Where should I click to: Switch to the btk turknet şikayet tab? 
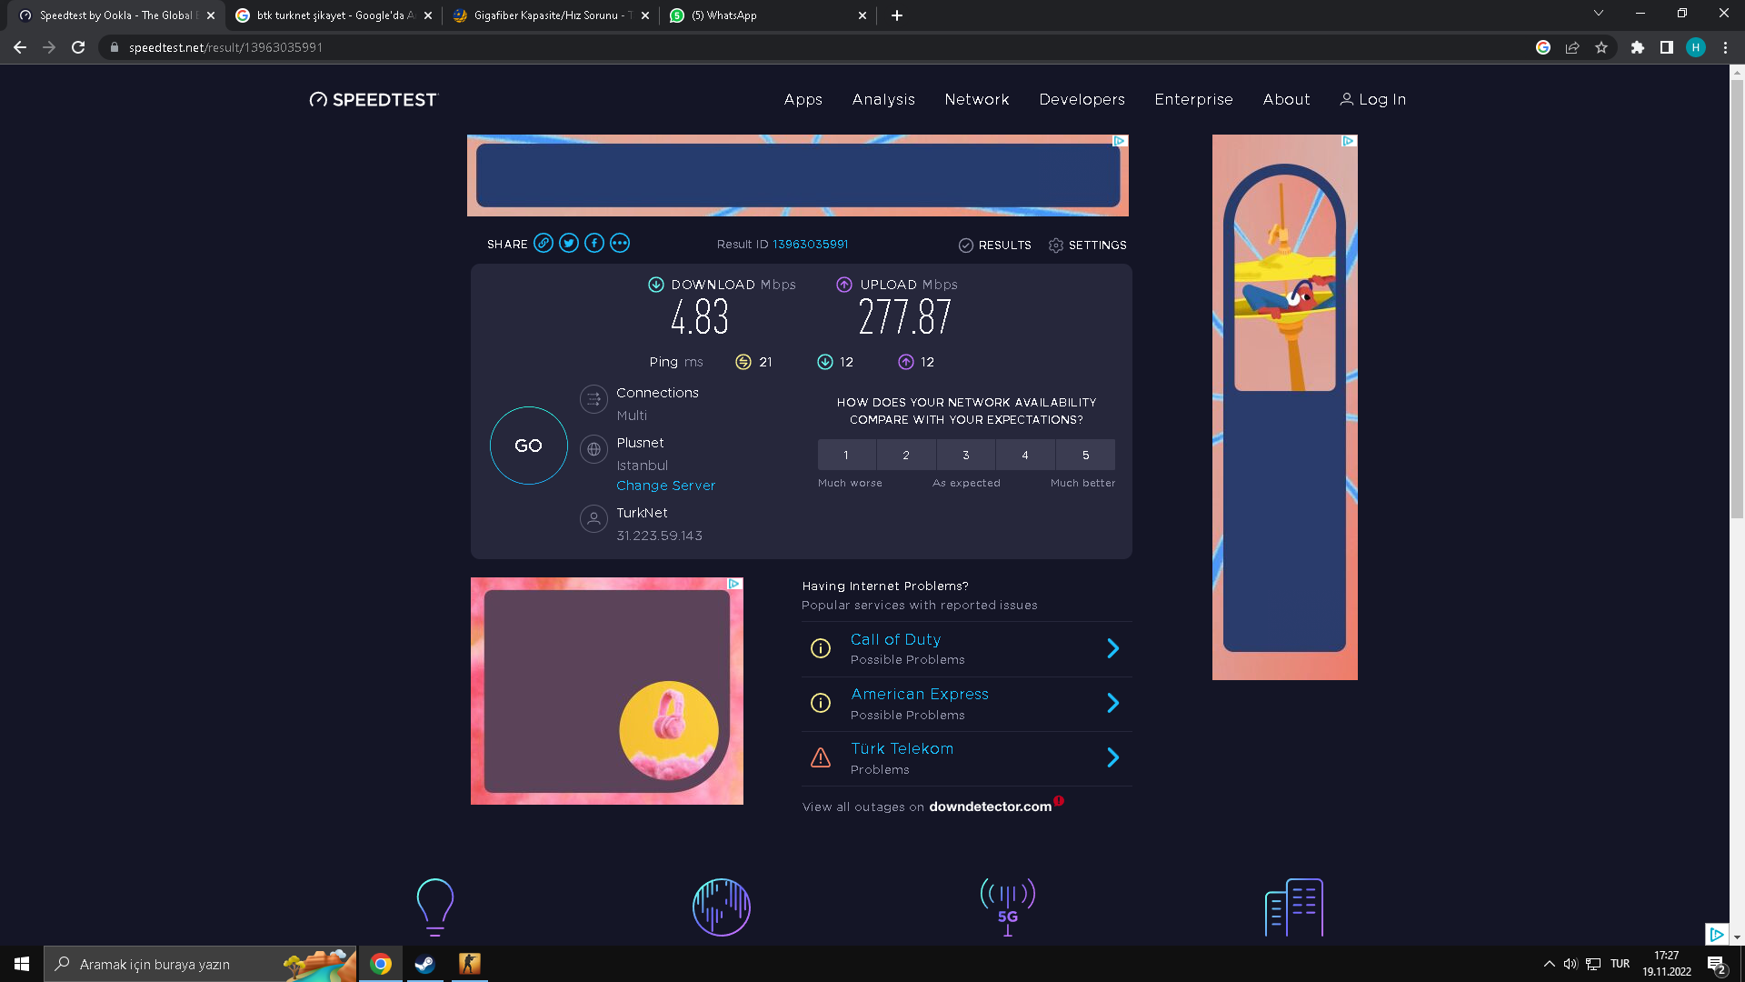[x=334, y=15]
